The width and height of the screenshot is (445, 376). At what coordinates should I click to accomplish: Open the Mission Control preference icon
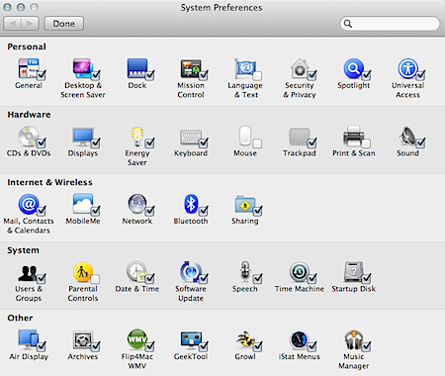[x=191, y=68]
